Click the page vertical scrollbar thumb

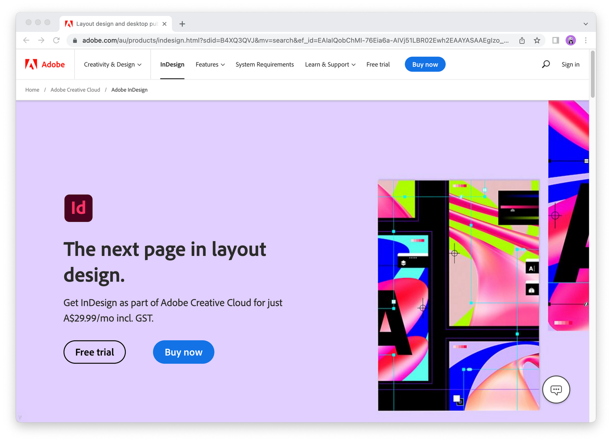592,74
